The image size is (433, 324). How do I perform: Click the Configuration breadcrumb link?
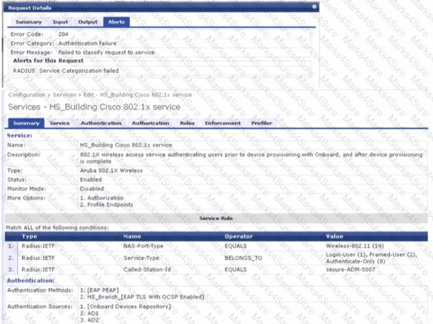pyautogui.click(x=27, y=95)
